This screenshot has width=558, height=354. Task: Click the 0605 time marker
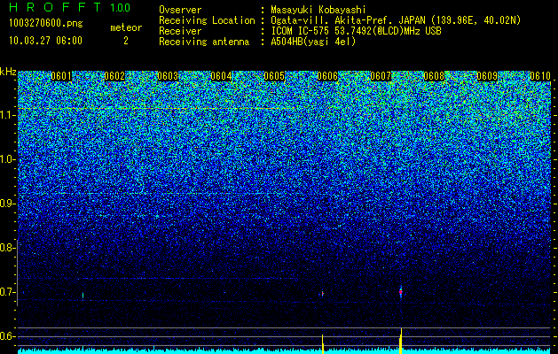(274, 76)
